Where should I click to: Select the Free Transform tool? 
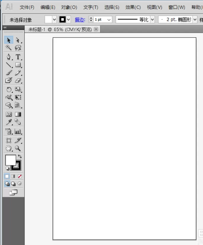pos(18,97)
